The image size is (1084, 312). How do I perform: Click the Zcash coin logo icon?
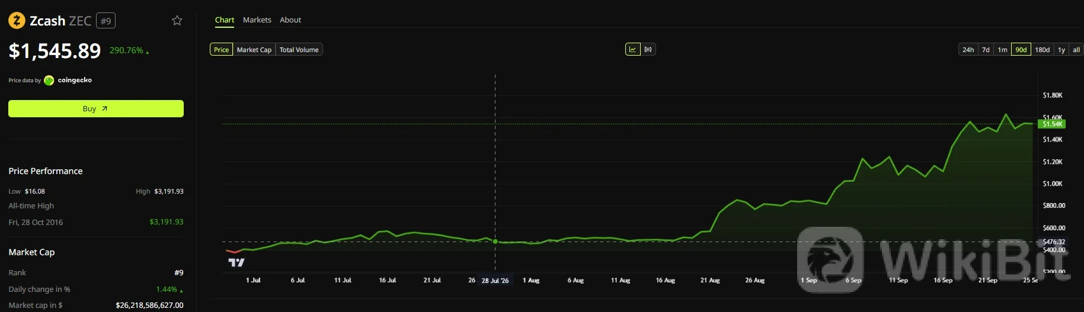pyautogui.click(x=17, y=21)
